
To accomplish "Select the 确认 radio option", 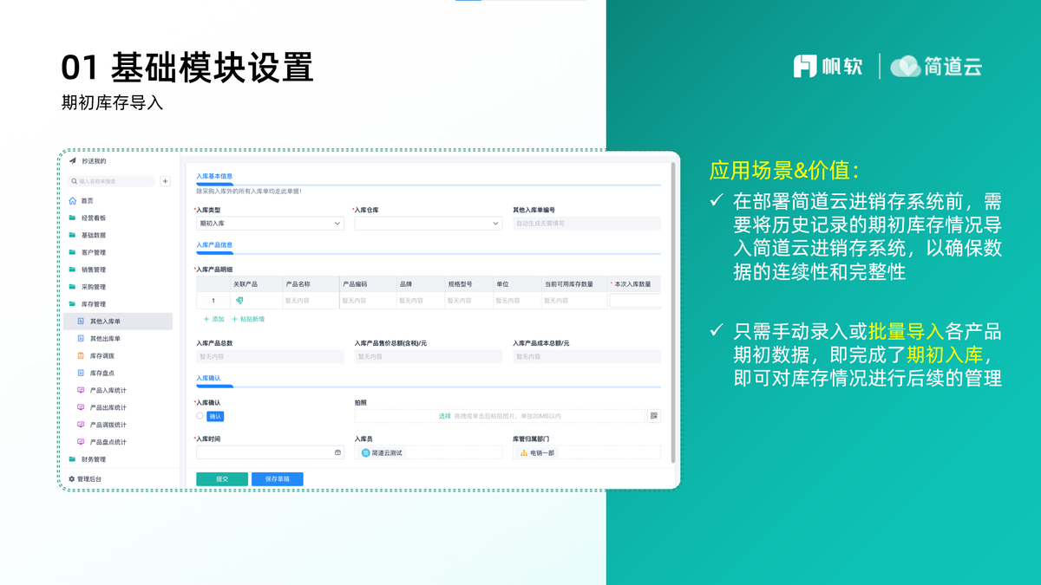I will coord(200,416).
